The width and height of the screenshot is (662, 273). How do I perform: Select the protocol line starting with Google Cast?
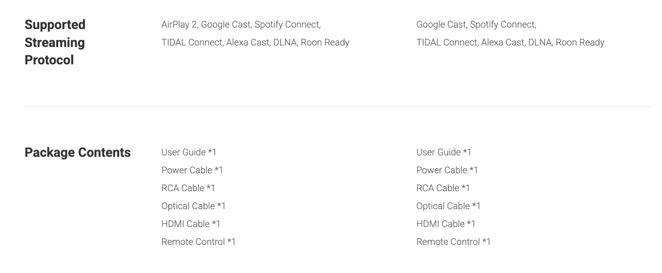point(476,24)
